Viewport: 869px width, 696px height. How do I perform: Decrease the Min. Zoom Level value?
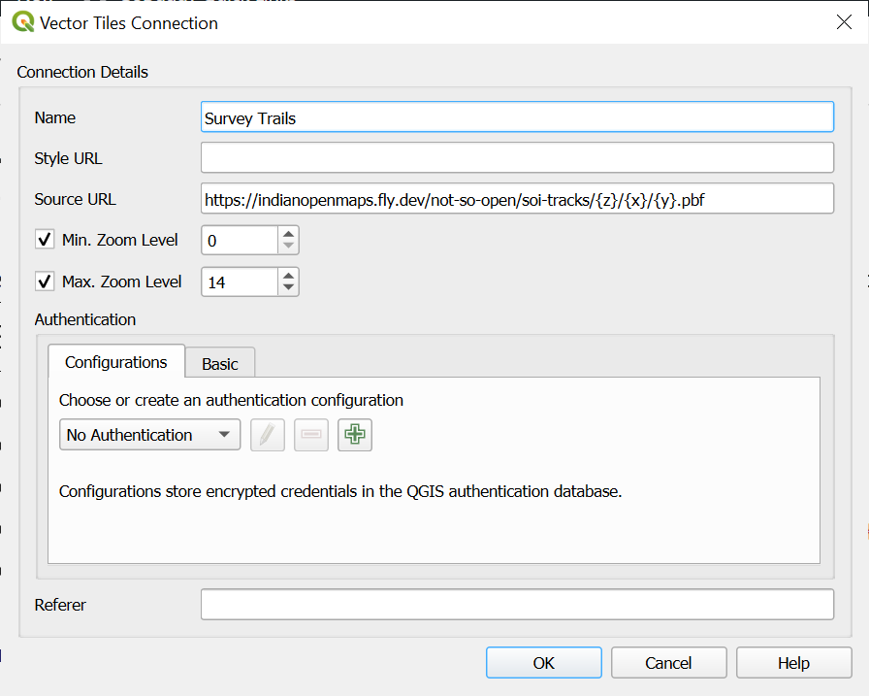click(x=288, y=247)
